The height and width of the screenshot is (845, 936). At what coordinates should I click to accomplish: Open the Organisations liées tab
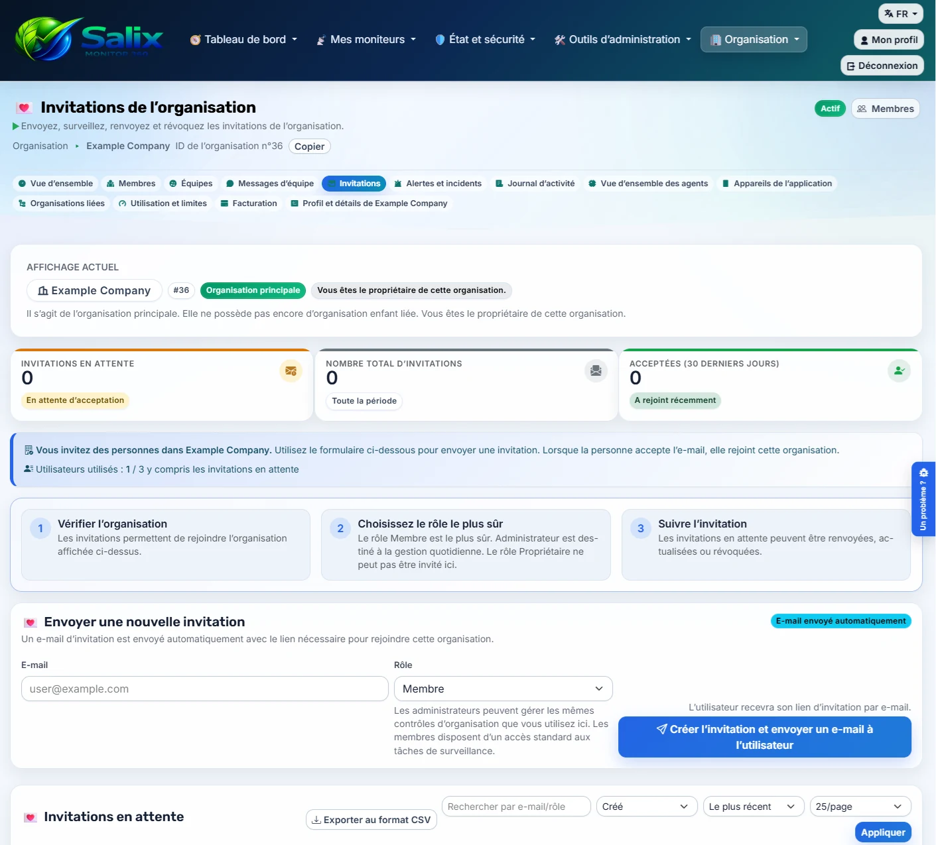(62, 203)
